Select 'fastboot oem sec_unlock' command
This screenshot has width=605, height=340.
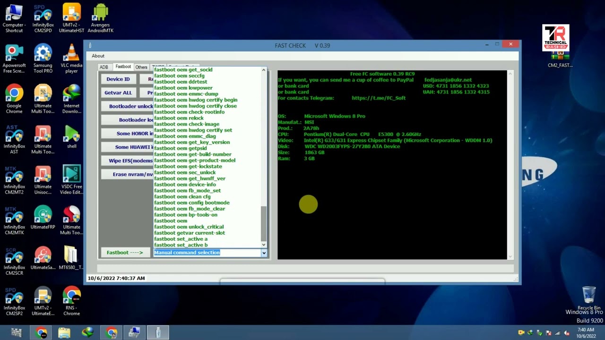(x=185, y=172)
